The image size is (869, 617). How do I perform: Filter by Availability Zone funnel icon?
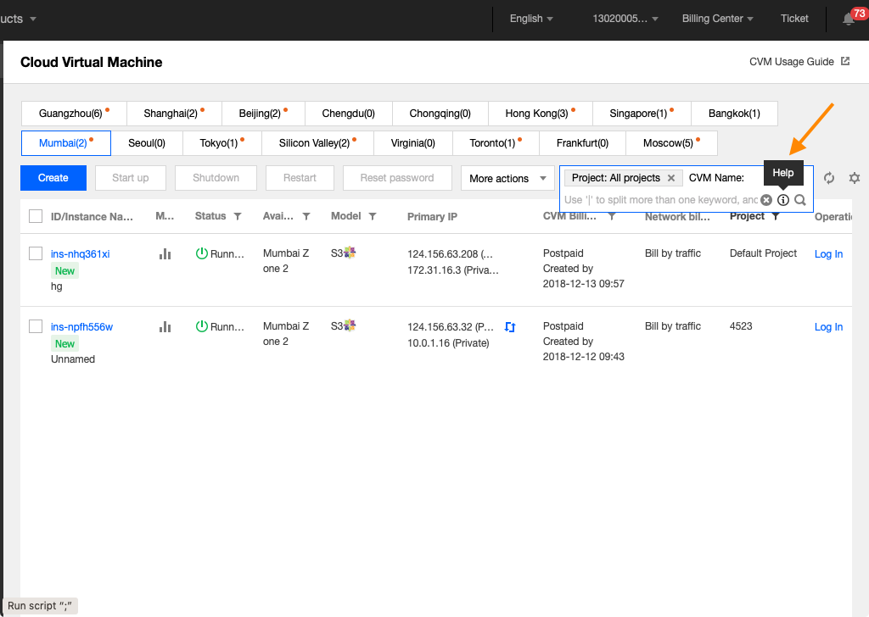click(306, 216)
